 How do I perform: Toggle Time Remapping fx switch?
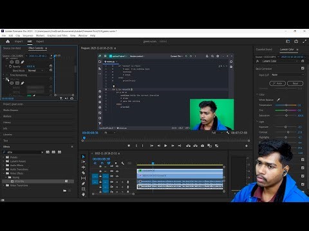tap(7, 75)
